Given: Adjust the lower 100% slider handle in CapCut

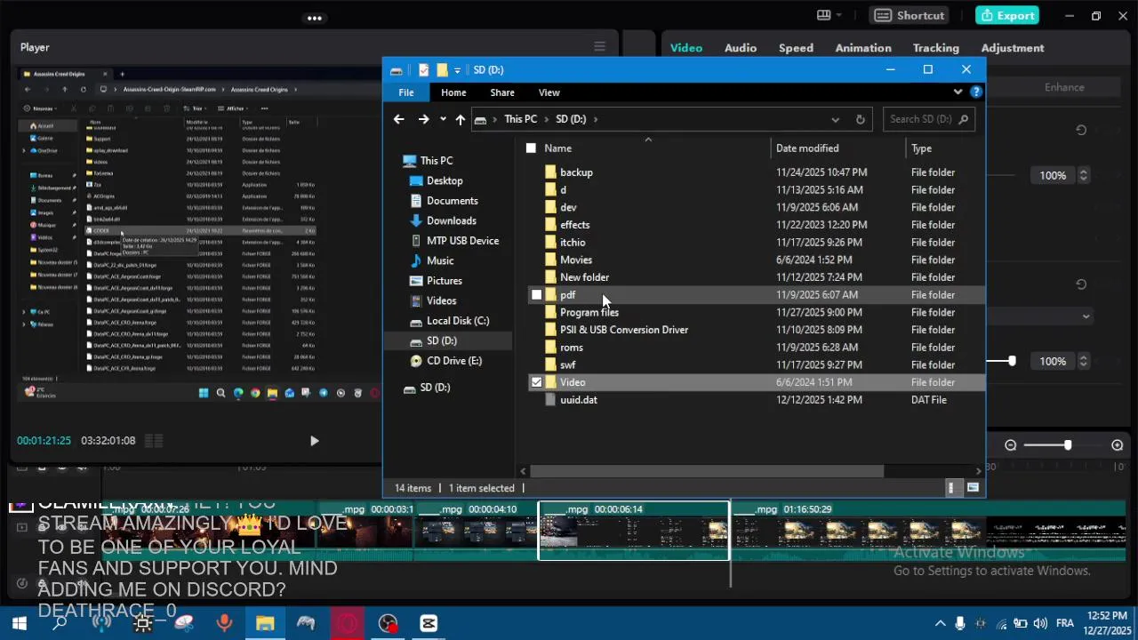Looking at the screenshot, I should coord(1012,361).
